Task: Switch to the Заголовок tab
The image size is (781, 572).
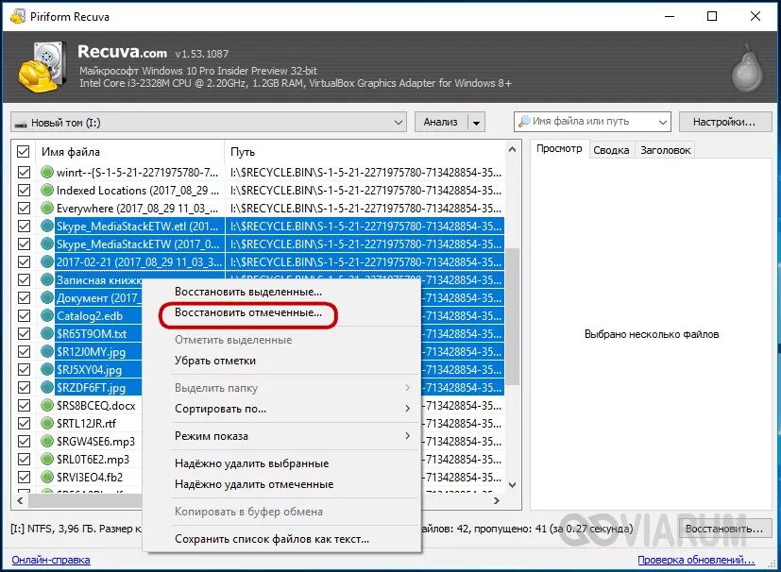Action: (665, 150)
